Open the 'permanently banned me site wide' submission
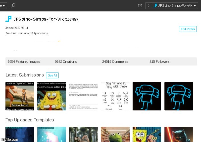 pyautogui.click(x=83, y=96)
